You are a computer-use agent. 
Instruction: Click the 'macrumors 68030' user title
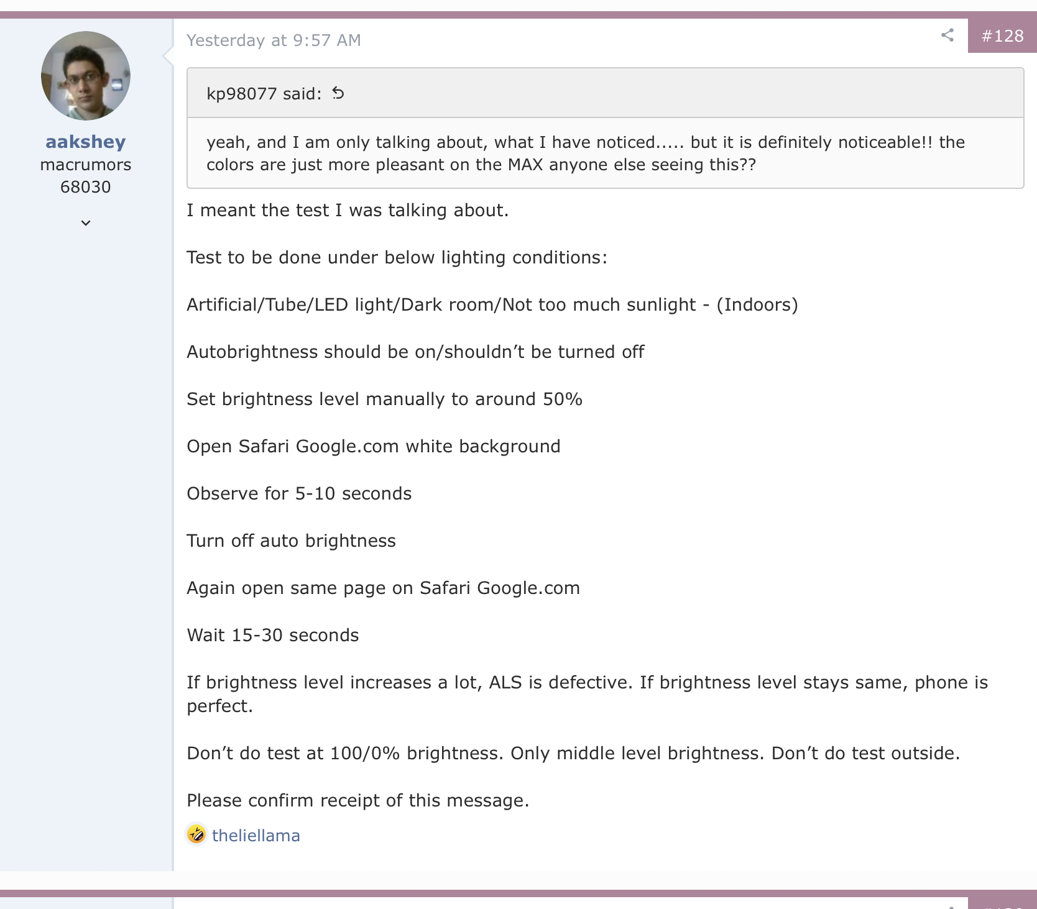[86, 176]
